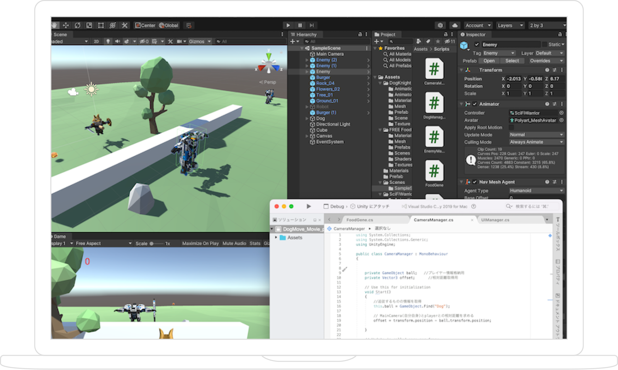Open the Culling Mode dropdown
Image resolution: width=618 pixels, height=370 pixels.
click(x=536, y=142)
